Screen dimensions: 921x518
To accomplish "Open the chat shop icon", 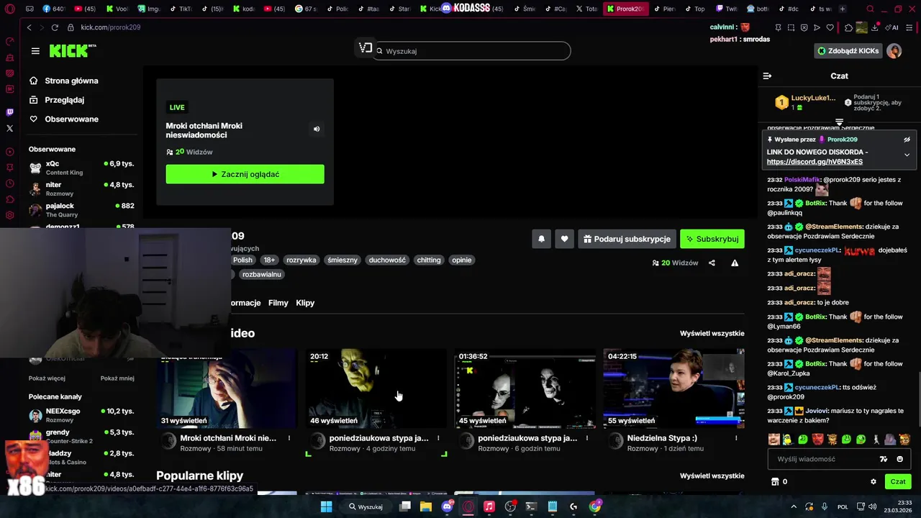I will (x=775, y=482).
